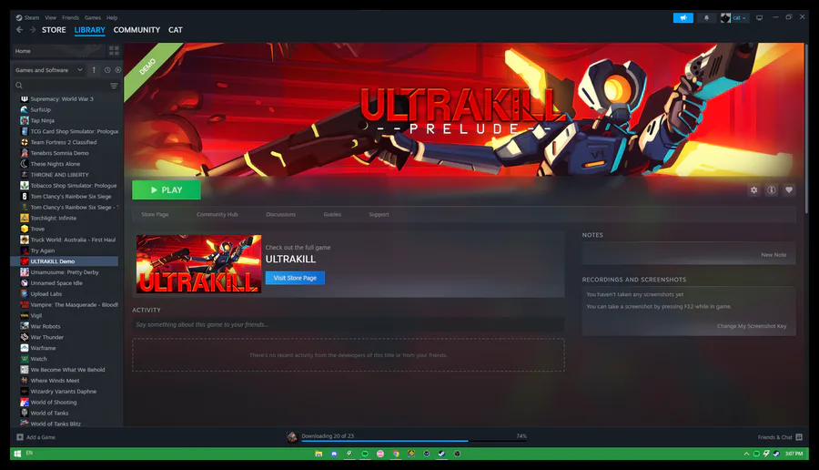Open the collections grid view icon
This screenshot has height=470, width=819.
(114, 51)
